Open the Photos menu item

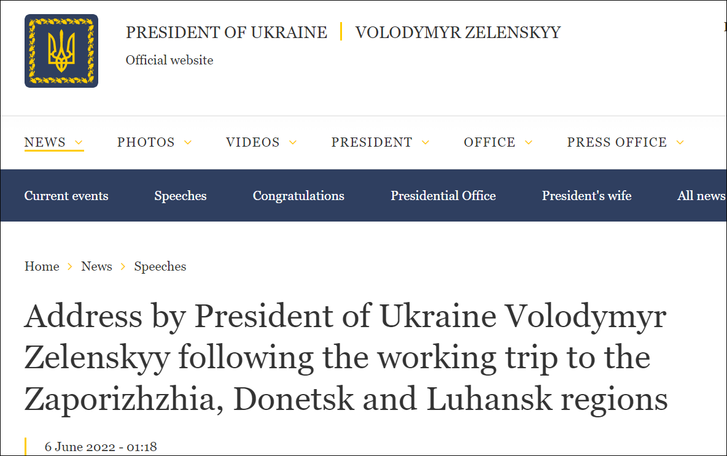[146, 142]
